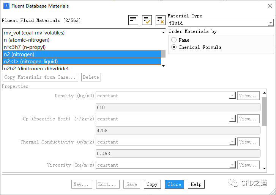Click the Fluent logo in title bar
Viewport: 276px width, 195px height.
(6, 6)
